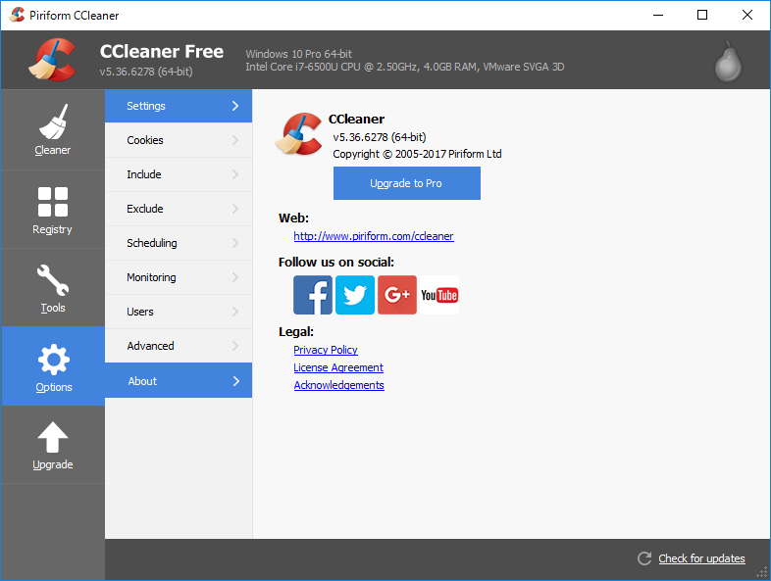Click the header CCleaner broom logo
Viewport: 771px width, 581px height.
[53, 60]
